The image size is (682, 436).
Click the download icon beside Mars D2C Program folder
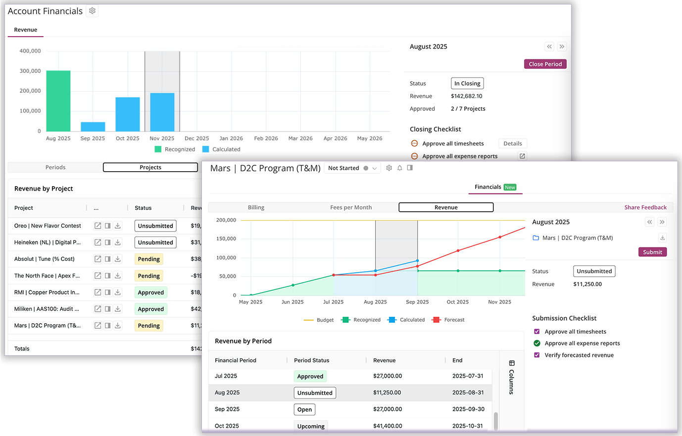click(662, 238)
